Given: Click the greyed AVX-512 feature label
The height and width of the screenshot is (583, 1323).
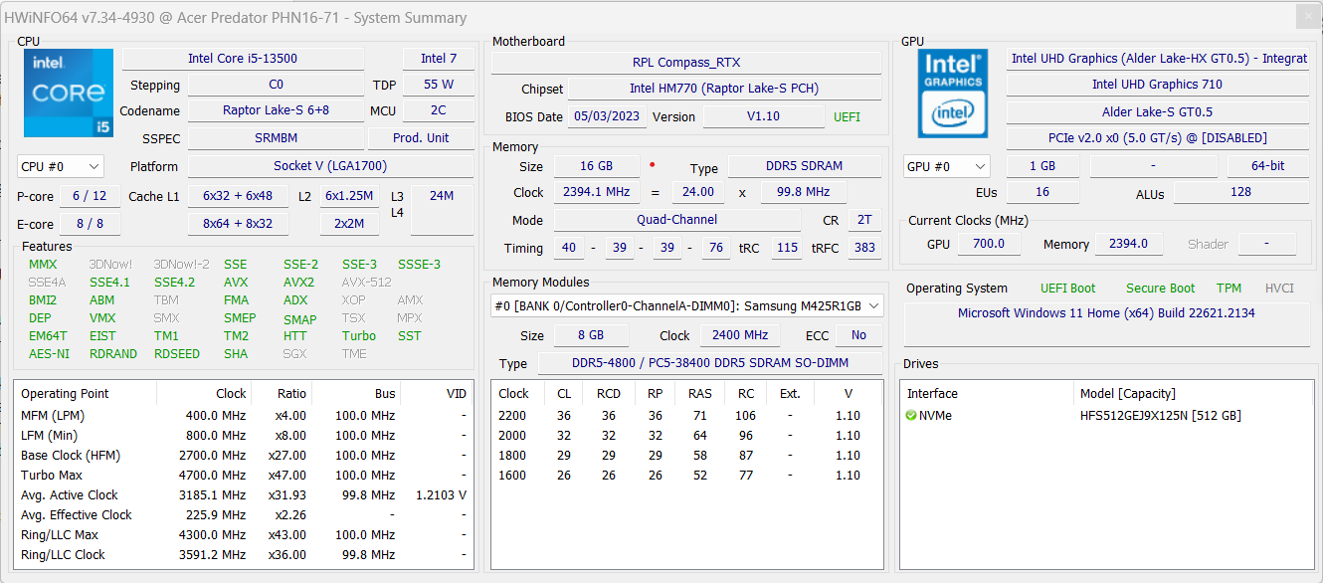Looking at the screenshot, I should (366, 283).
